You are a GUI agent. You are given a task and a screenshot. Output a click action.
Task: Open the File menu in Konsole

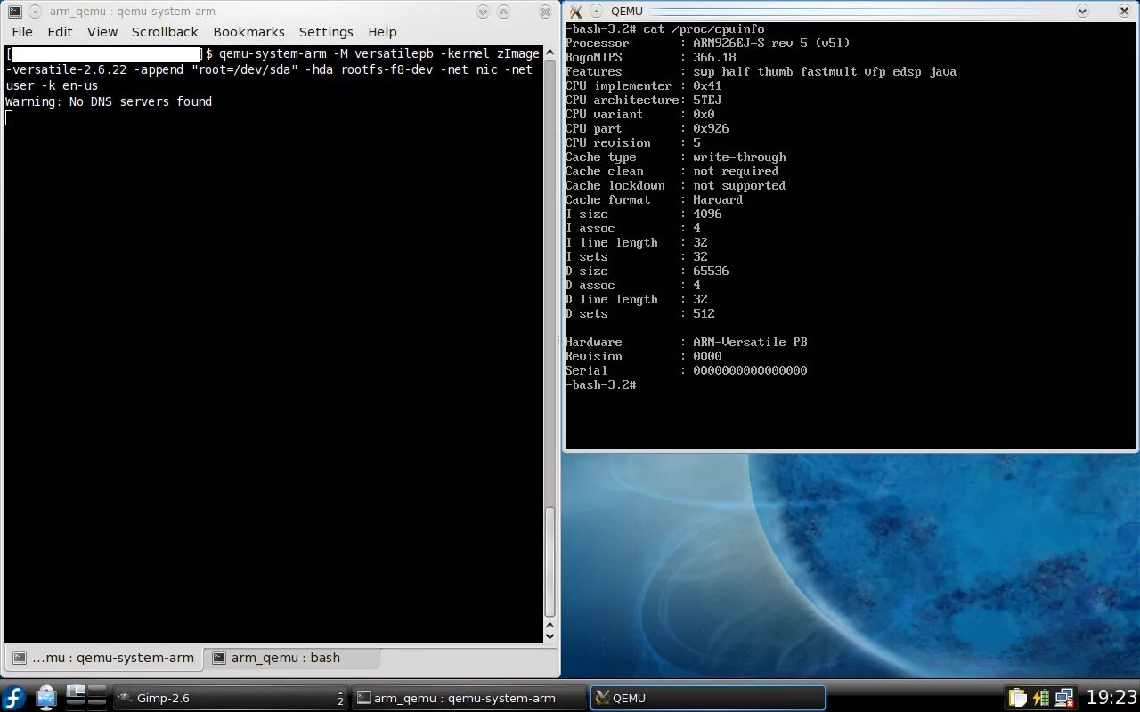point(22,32)
